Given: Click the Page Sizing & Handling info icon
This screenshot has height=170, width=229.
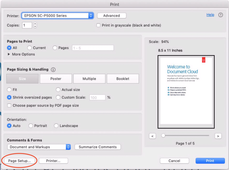Looking at the screenshot, I should 53,70.
